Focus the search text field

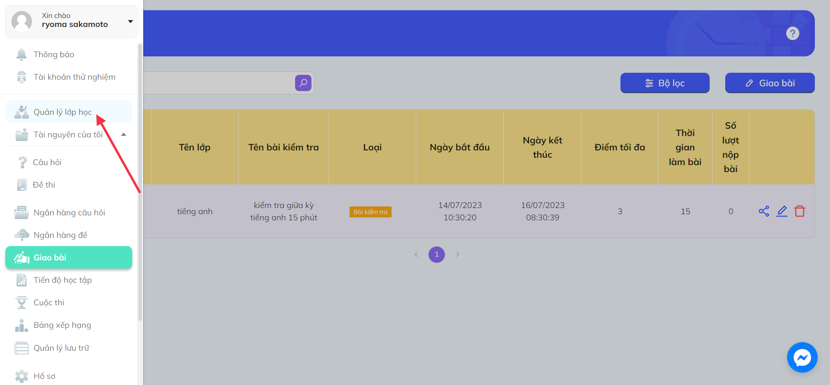coord(219,83)
